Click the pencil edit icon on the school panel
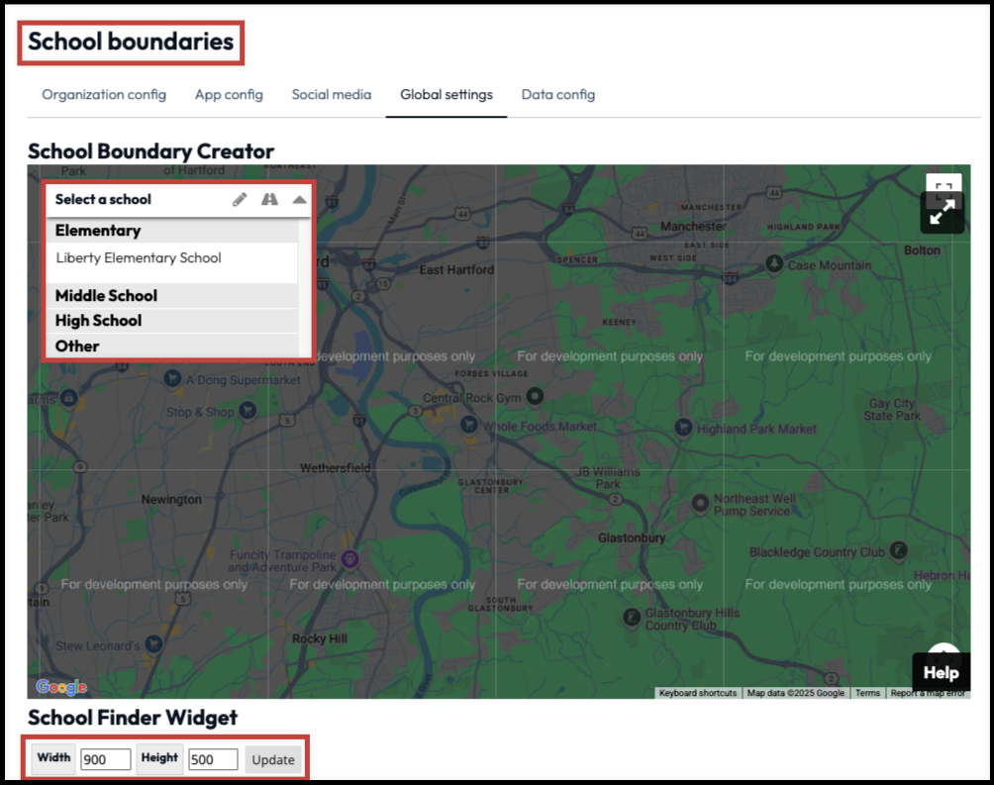This screenshot has height=785, width=994. 240,199
